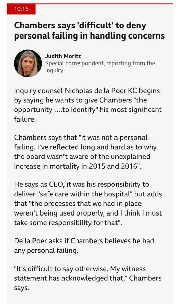Viewport: 180px width, 304px height.
Task: Click the paragraph starting 'Chambers says that'
Action: tap(85, 152)
